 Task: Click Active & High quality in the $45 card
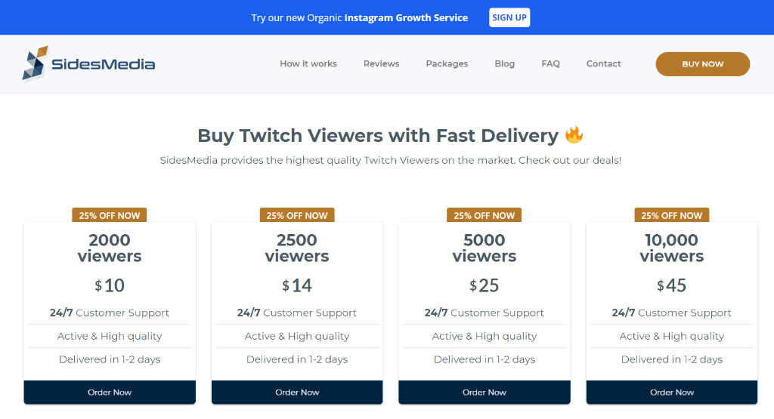coord(672,336)
